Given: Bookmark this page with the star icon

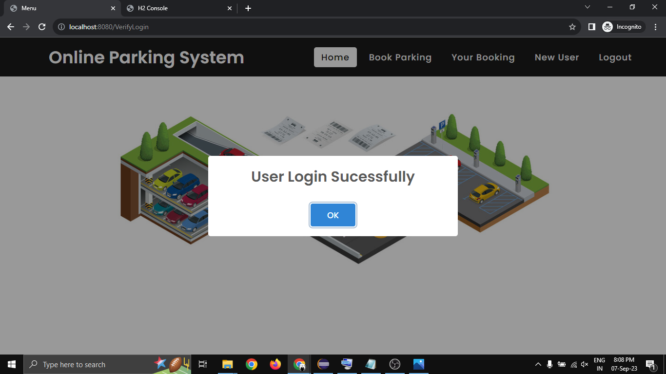Looking at the screenshot, I should [572, 27].
